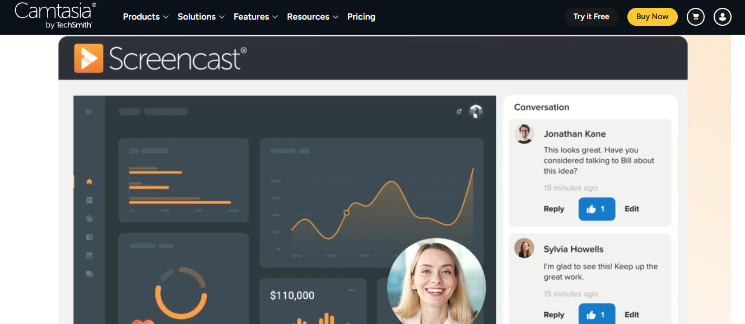Click the Sylvia Howells name
Viewport: 745px width, 324px height.
point(574,249)
